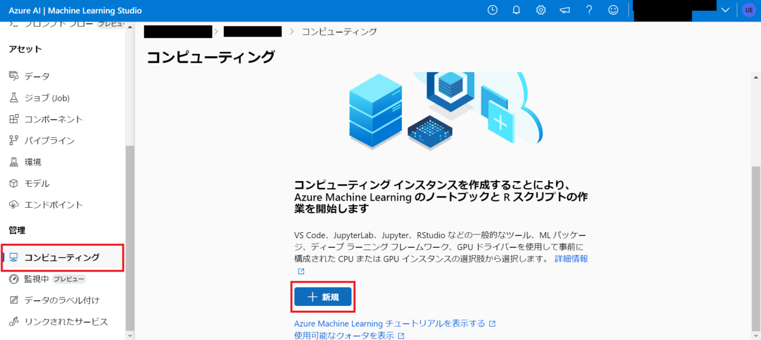Open 使用可能なクォータを表示 link
The height and width of the screenshot is (340, 761).
pos(344,336)
